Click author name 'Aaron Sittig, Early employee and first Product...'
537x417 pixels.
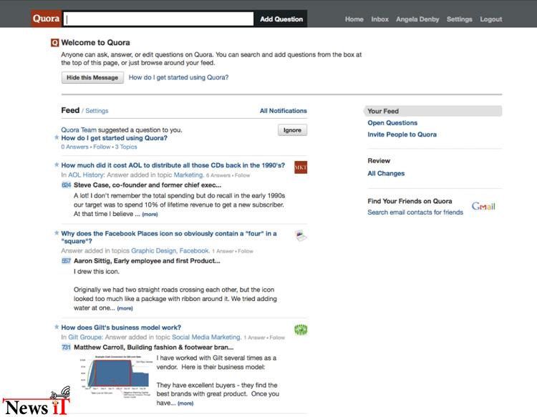click(147, 261)
